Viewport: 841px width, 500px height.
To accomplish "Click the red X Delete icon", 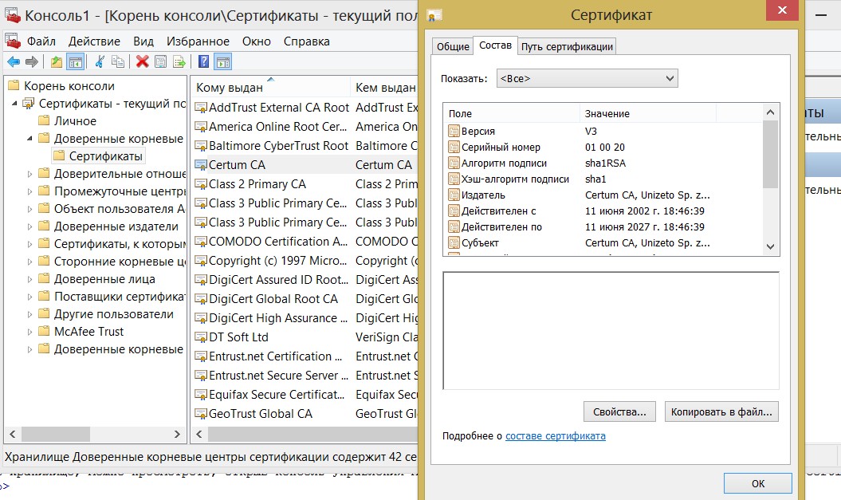I will pos(142,61).
